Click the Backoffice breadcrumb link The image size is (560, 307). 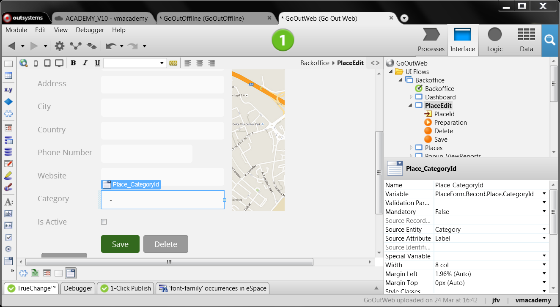[315, 63]
